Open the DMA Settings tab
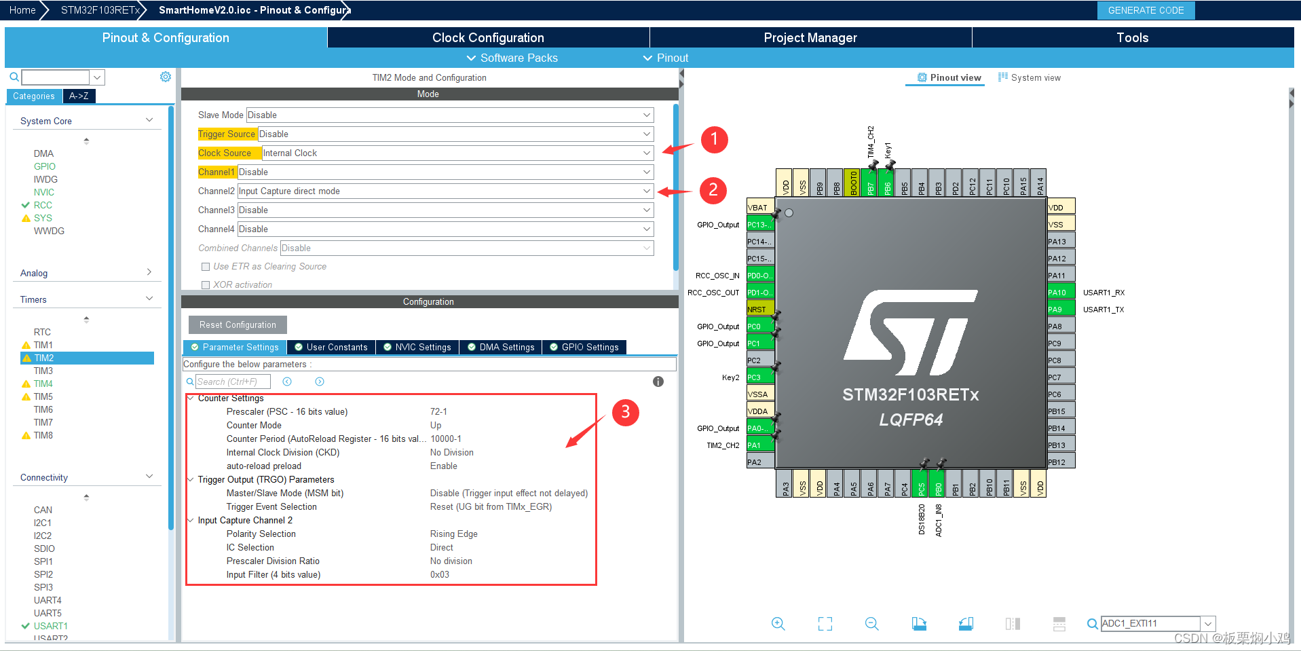This screenshot has width=1301, height=651. click(501, 347)
